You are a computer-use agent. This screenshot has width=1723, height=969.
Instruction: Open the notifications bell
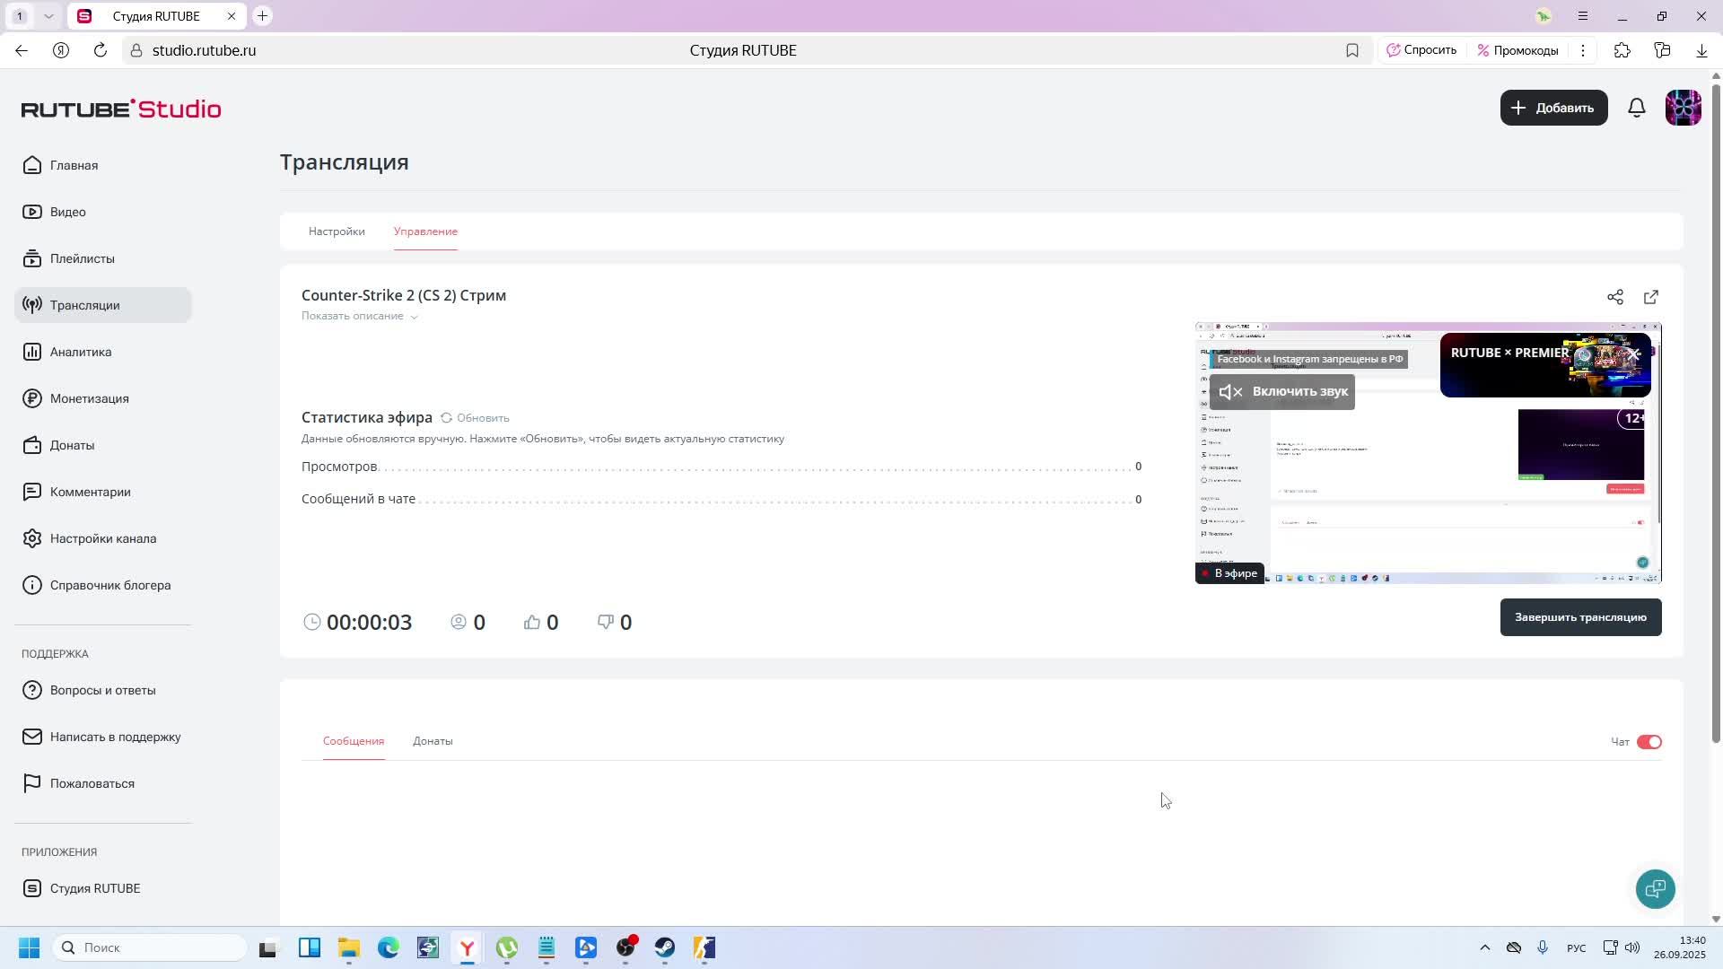[x=1637, y=108]
